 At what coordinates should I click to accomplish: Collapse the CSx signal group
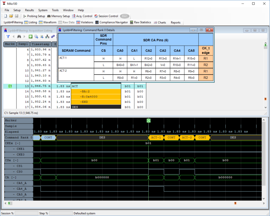click(16, 160)
